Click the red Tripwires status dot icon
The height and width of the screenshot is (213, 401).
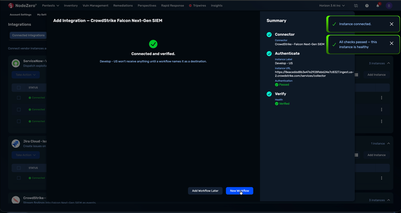tap(190, 6)
